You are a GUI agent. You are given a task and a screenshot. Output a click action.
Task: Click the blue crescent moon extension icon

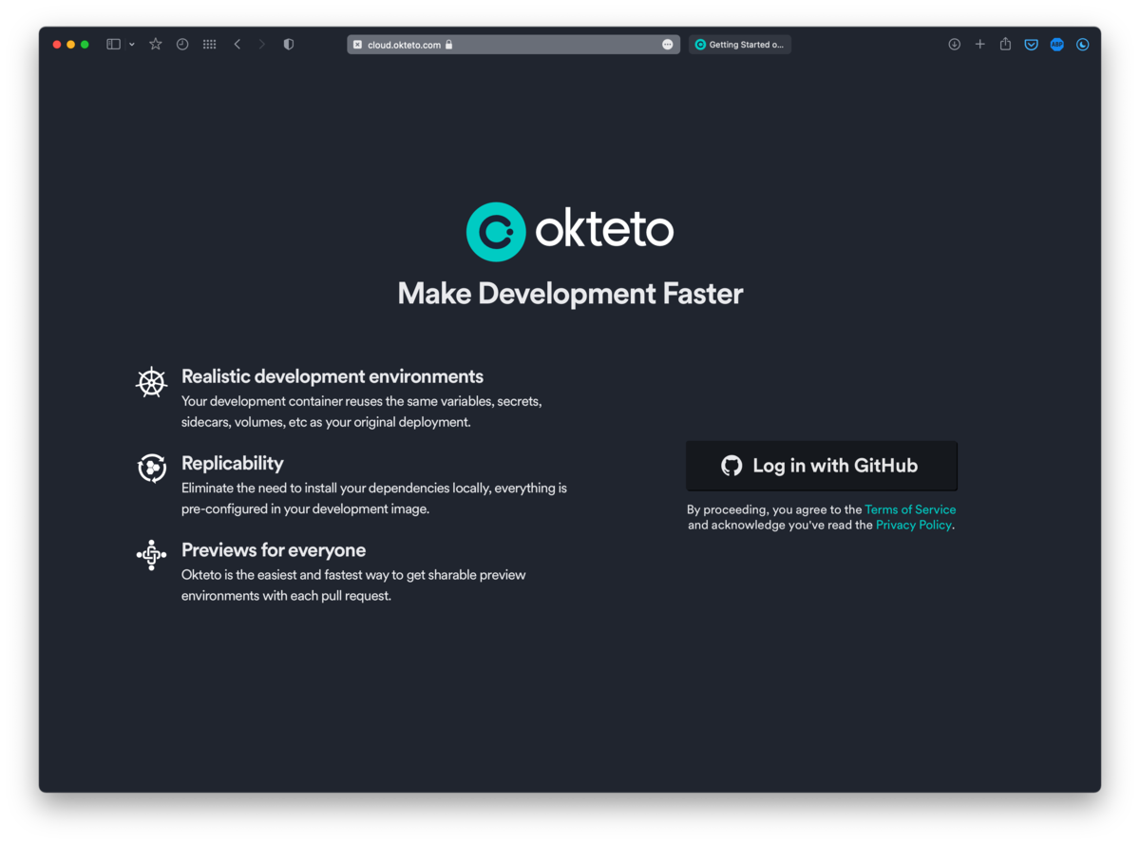pos(1082,45)
